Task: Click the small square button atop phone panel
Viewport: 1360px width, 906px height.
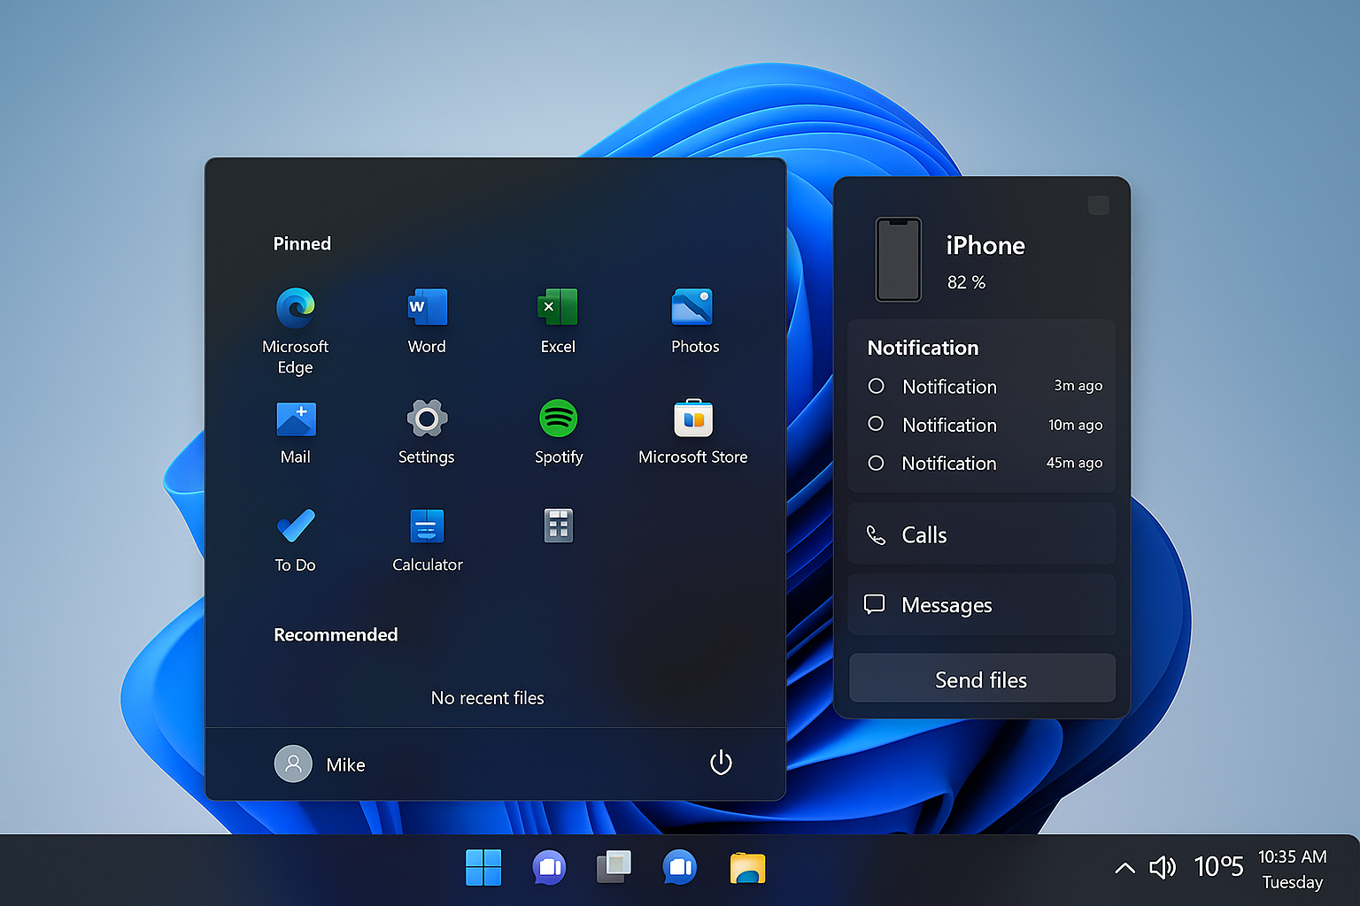Action: tap(1098, 205)
